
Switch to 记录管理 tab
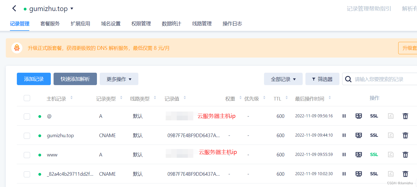coord(20,24)
